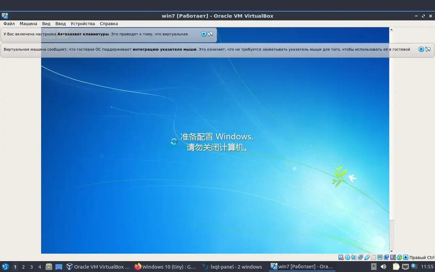Click the hard disk activity status icon
The height and width of the screenshot is (272, 435).
[341, 257]
